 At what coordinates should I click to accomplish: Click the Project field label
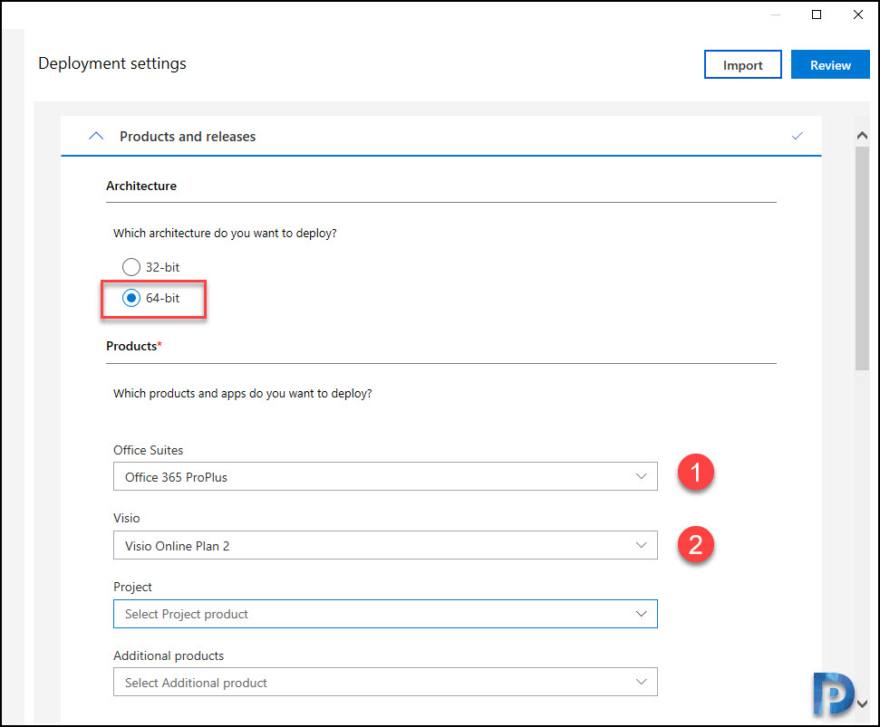[132, 587]
